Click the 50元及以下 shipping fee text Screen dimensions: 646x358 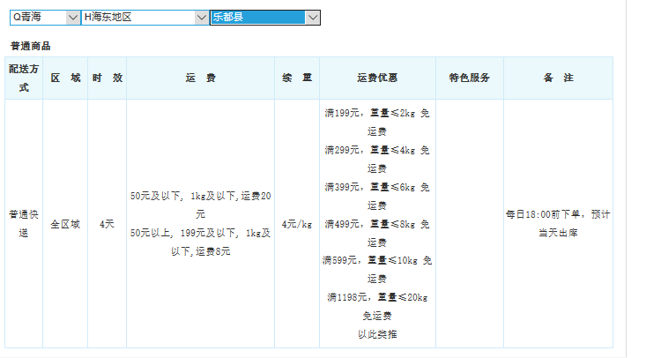click(200, 196)
